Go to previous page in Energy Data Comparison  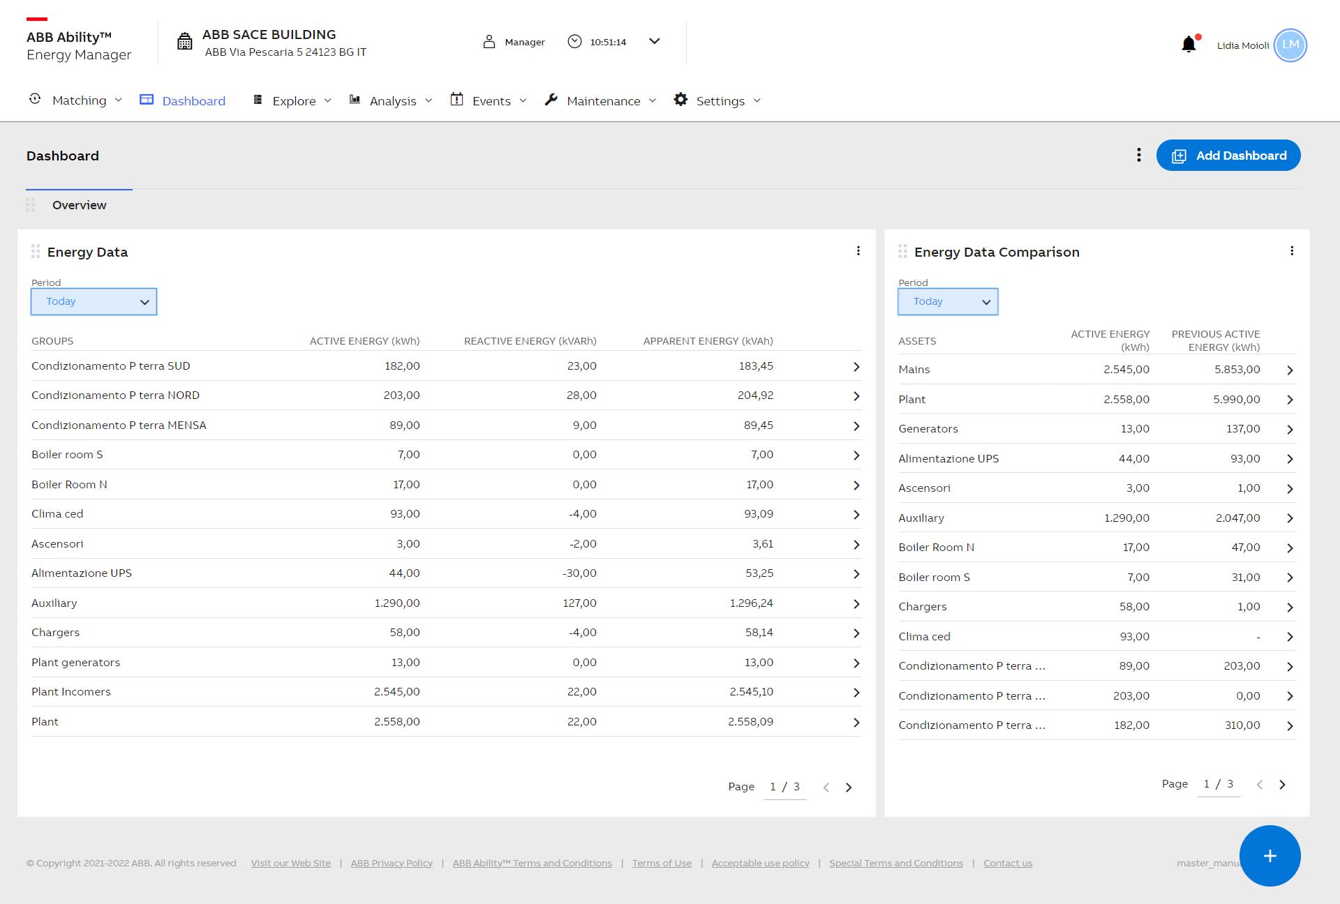(1260, 785)
